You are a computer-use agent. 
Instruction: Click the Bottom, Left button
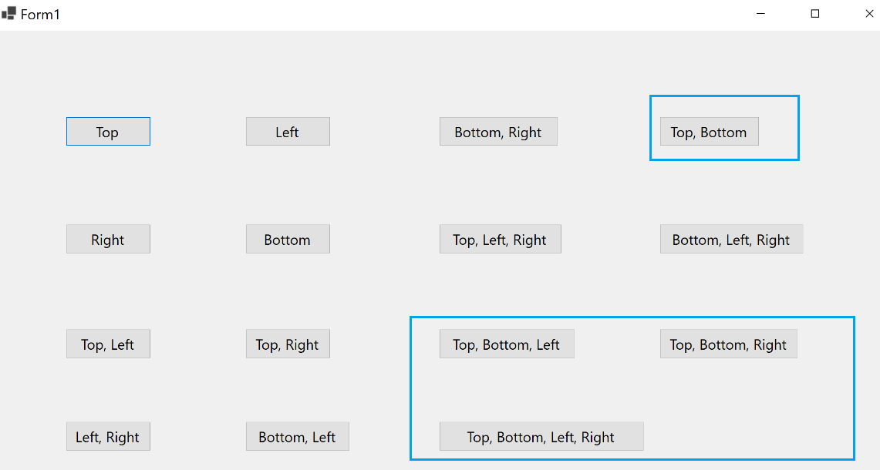297,436
